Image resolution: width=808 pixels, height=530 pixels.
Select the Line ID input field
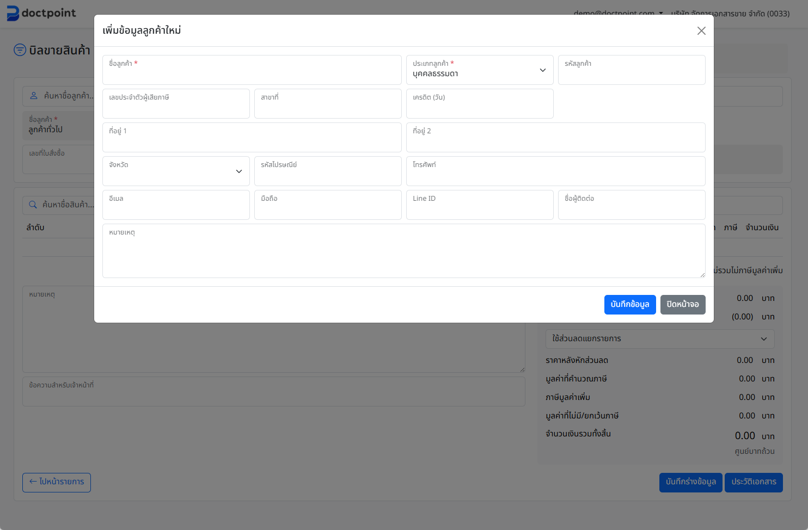tap(479, 208)
